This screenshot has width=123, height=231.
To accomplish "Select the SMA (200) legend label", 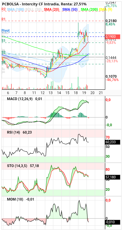I will point(89,9).
